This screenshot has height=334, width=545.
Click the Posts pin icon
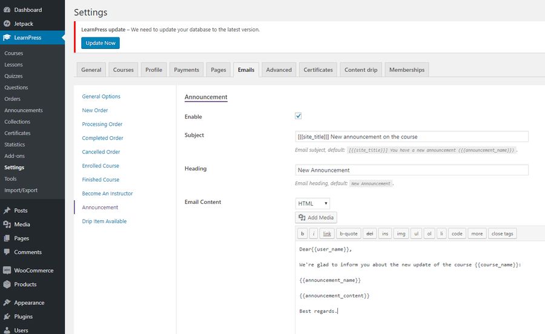pyautogui.click(x=7, y=211)
